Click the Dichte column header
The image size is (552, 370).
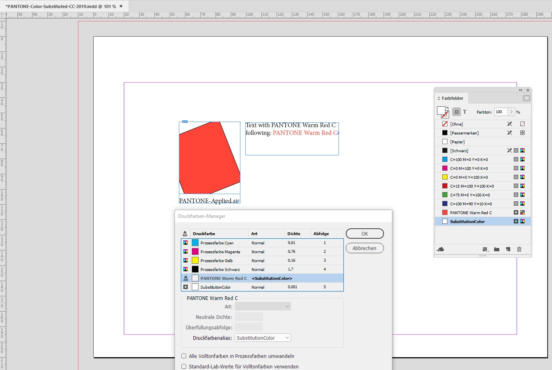(298, 234)
